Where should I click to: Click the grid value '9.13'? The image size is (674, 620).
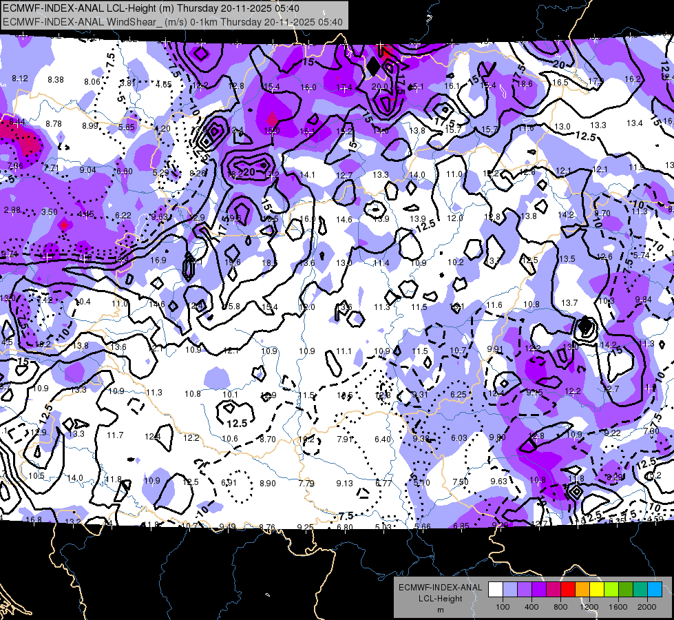[x=345, y=483]
